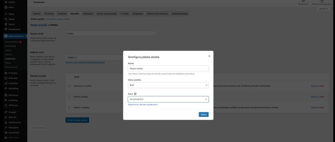Click the Dokończ konfigurację progress icon

tap(322, 1)
